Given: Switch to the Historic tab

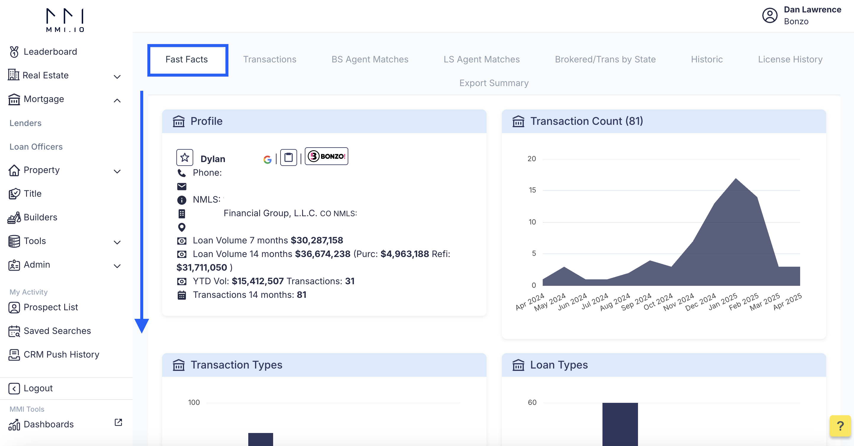Looking at the screenshot, I should (x=707, y=59).
